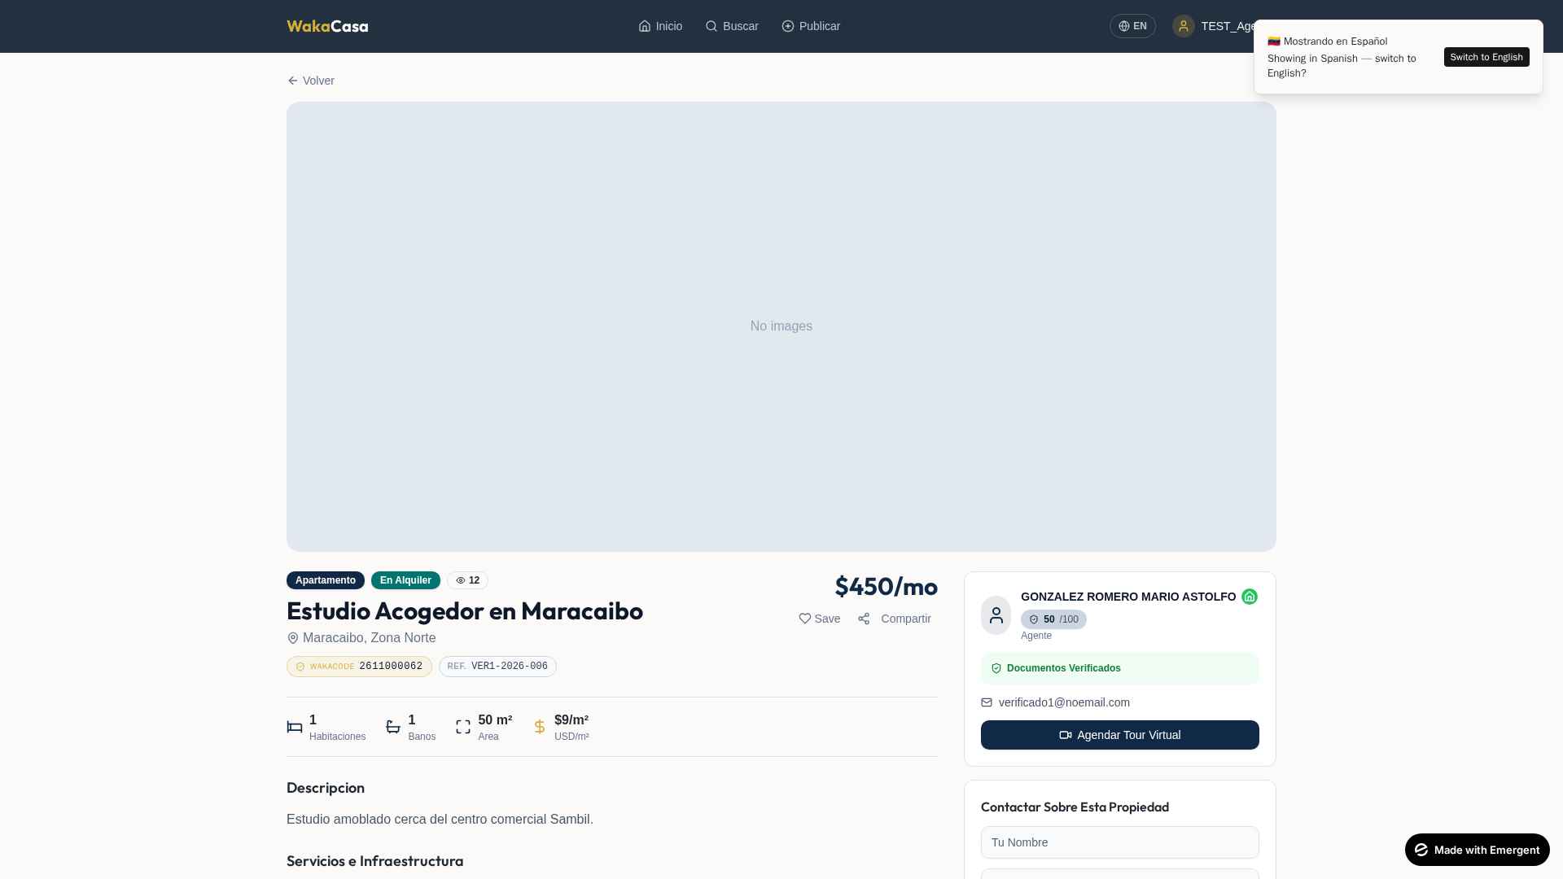Click the No images gallery placeholder
The image size is (1563, 879).
tap(781, 326)
